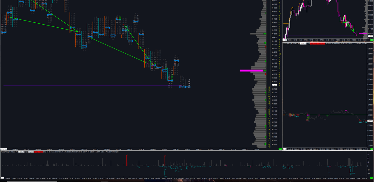374x182 pixels.
Task: Click the 4345.00 price on main chart scale
Action: pyautogui.click(x=275, y=34)
